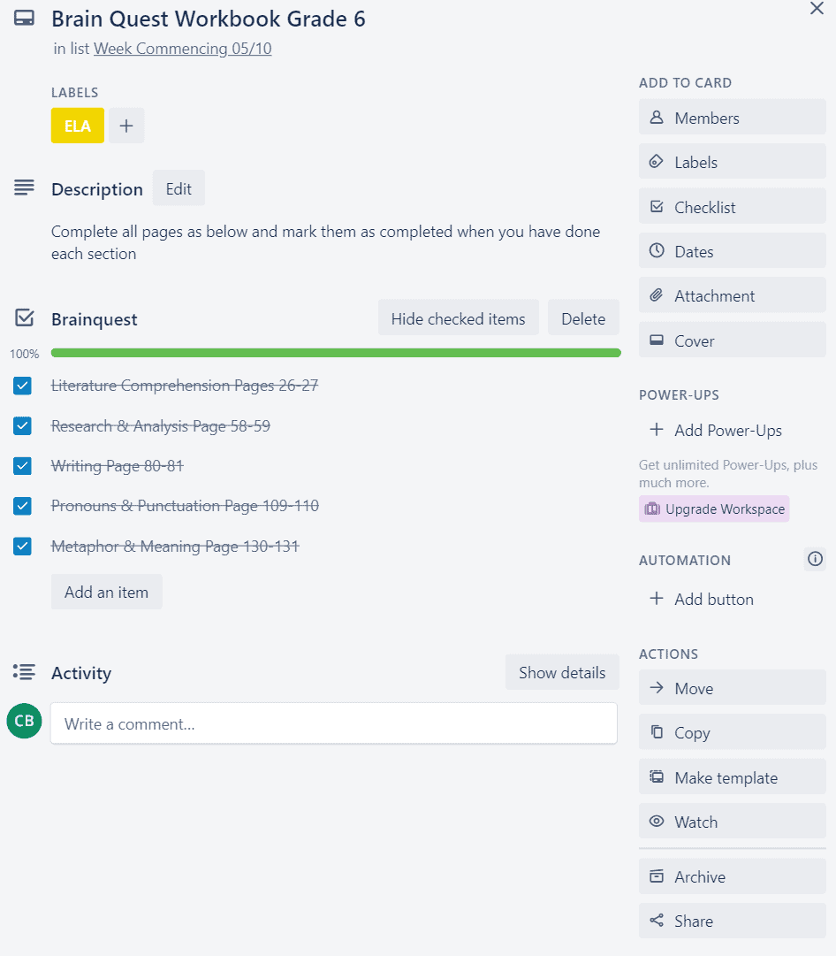836x956 pixels.
Task: Click the description lines icon
Action: [x=25, y=187]
